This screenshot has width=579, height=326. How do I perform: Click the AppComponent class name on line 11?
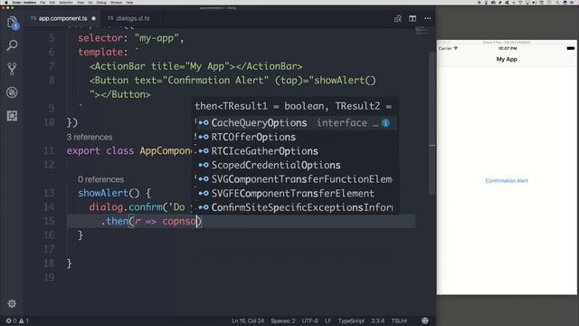[166, 151]
